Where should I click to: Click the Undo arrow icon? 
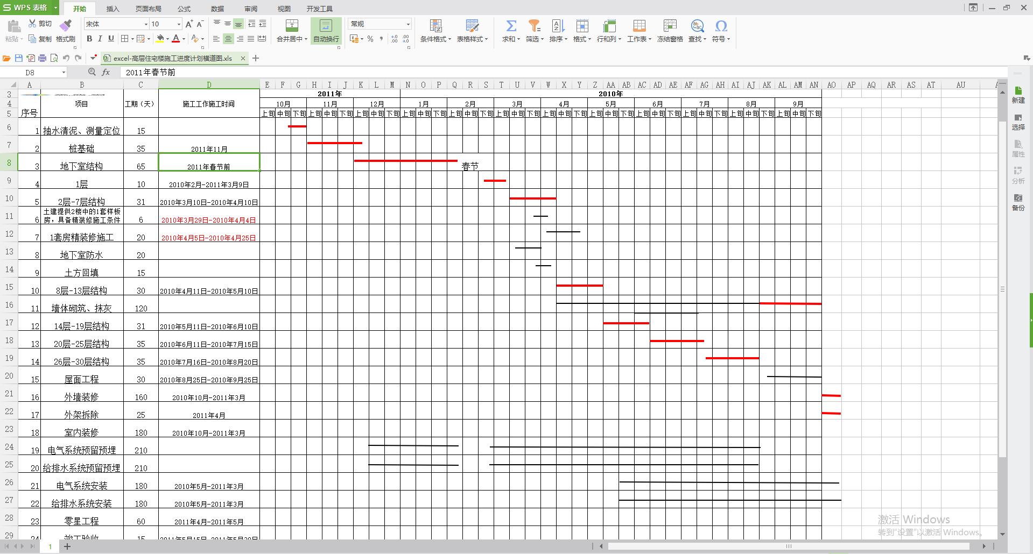click(66, 58)
